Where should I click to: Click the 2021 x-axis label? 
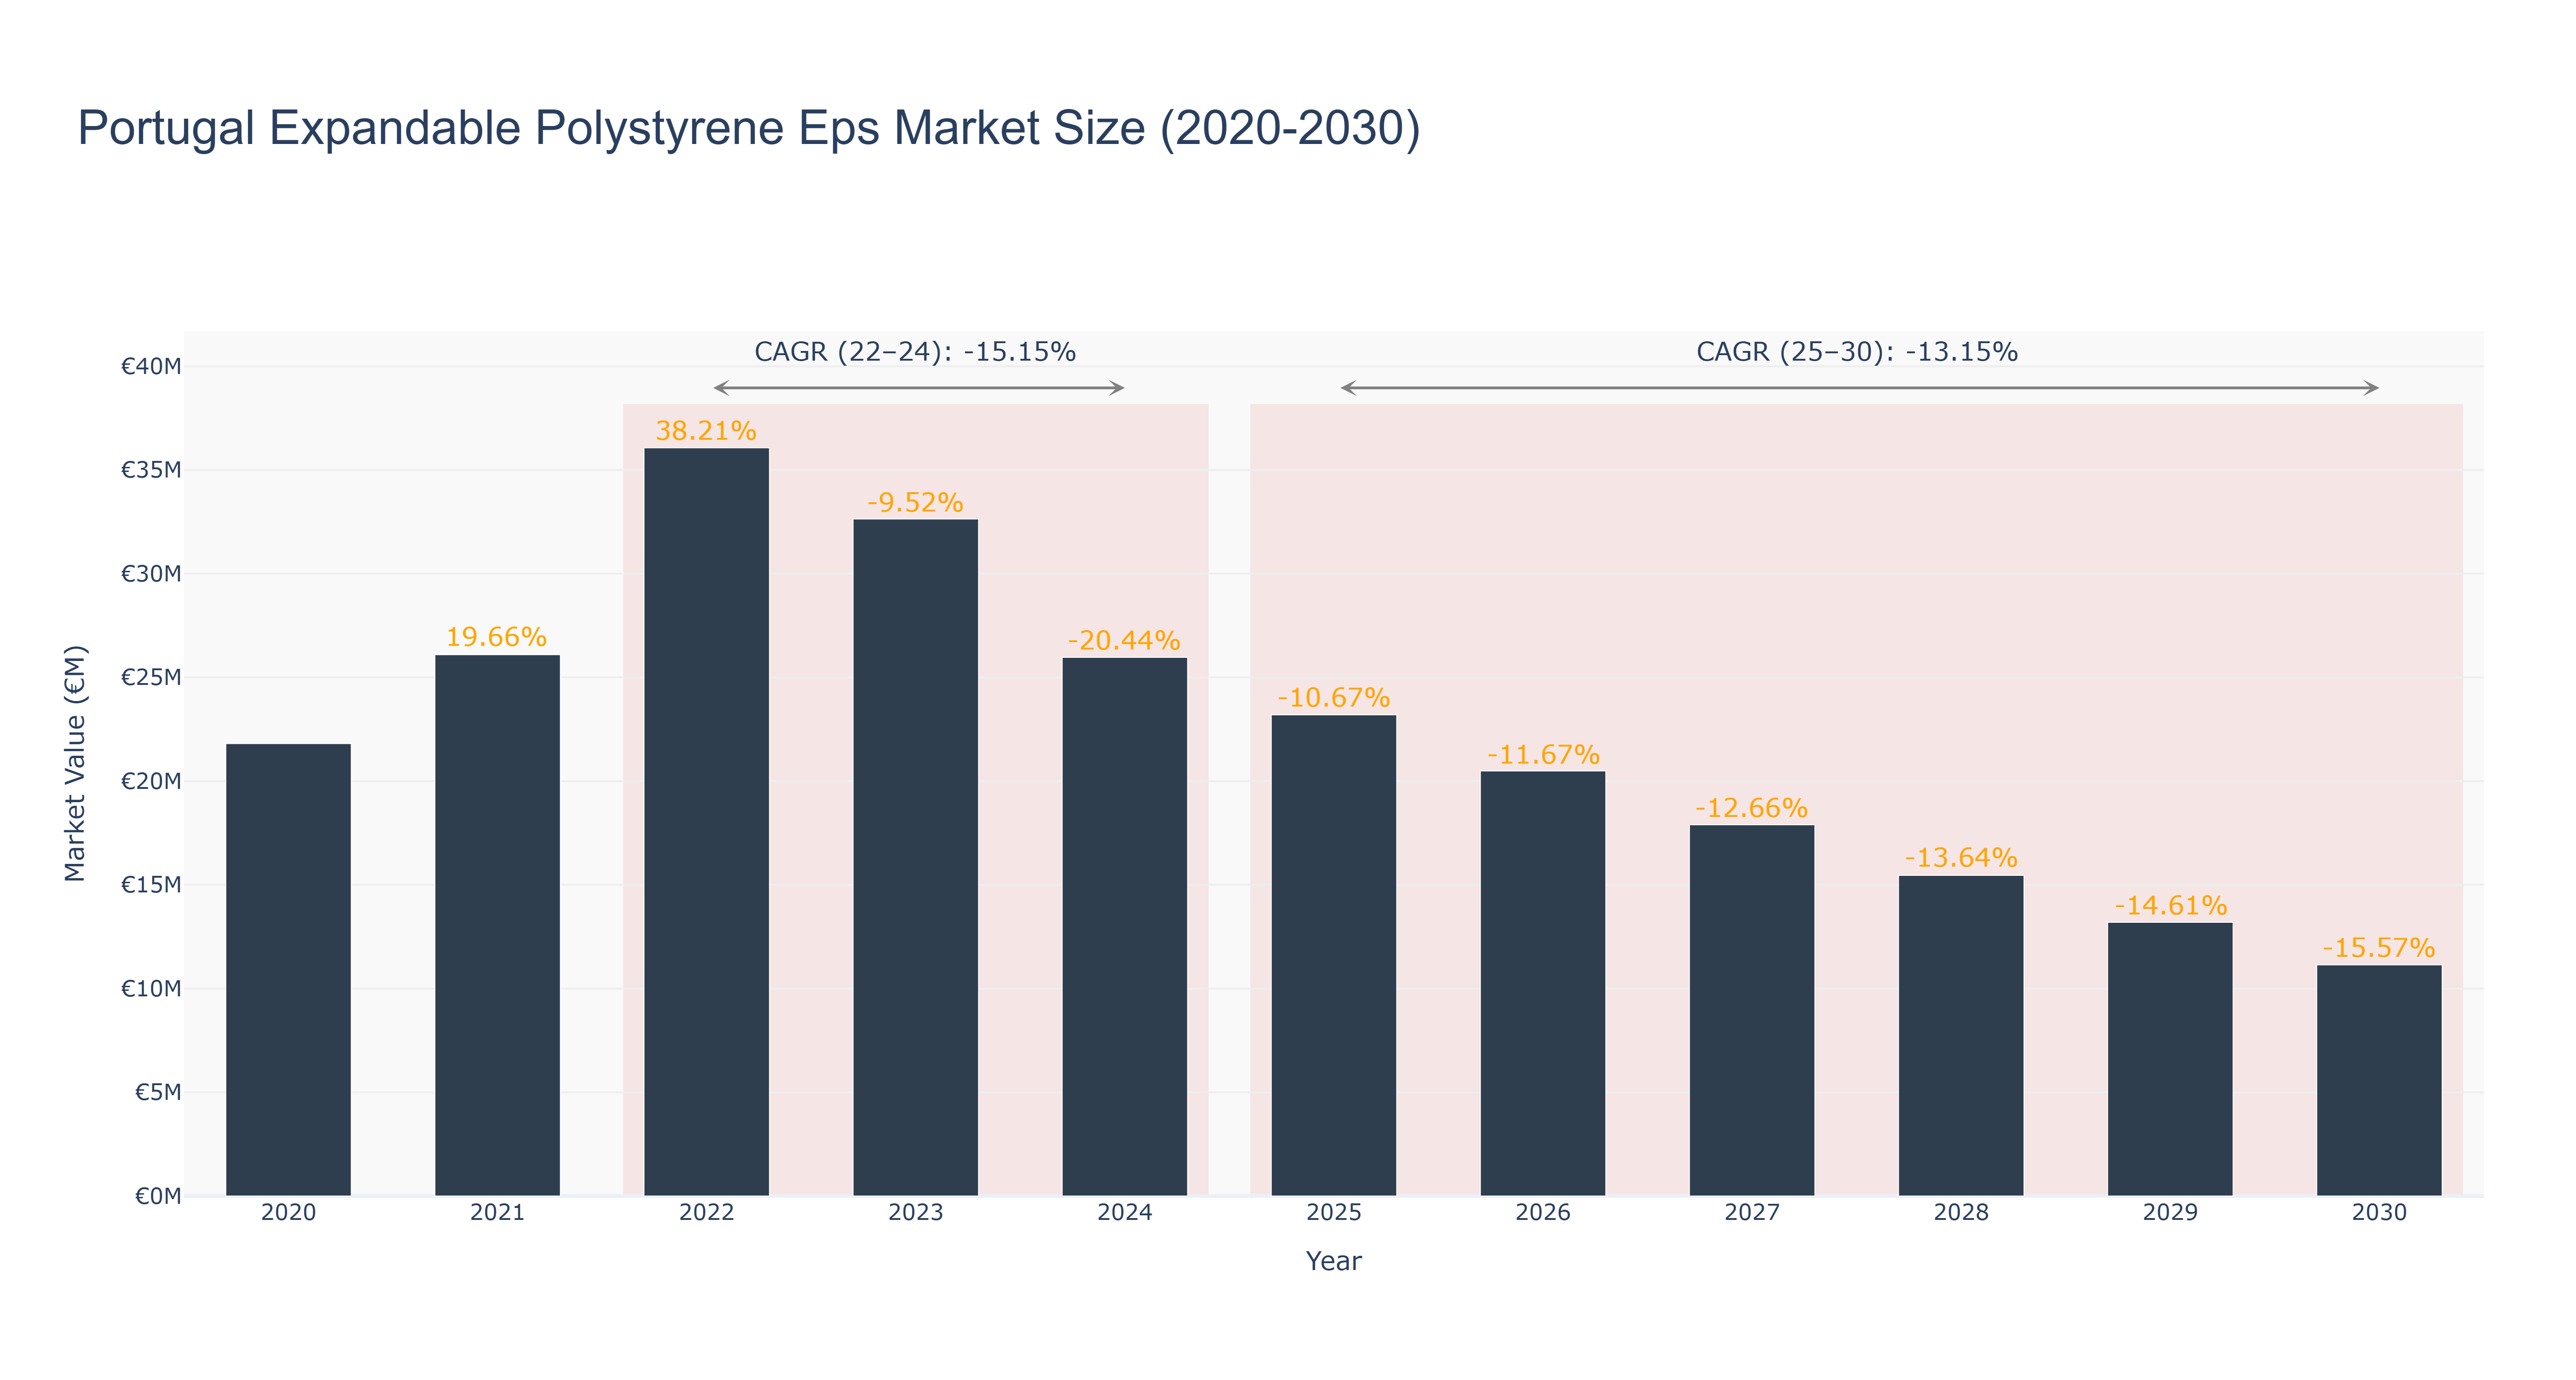[x=497, y=1213]
